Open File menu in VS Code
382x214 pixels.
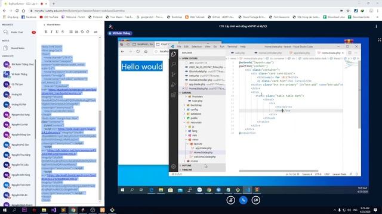click(x=179, y=46)
